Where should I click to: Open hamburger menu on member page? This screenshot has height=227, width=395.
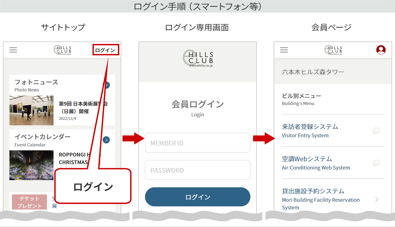(x=284, y=50)
